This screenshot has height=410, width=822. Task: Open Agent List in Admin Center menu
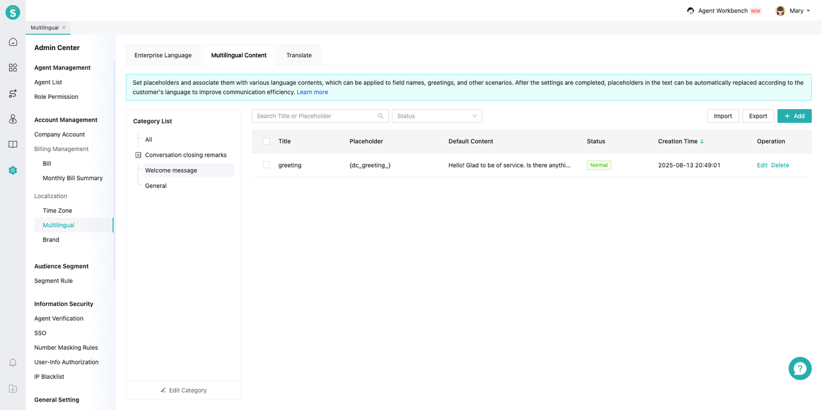48,82
